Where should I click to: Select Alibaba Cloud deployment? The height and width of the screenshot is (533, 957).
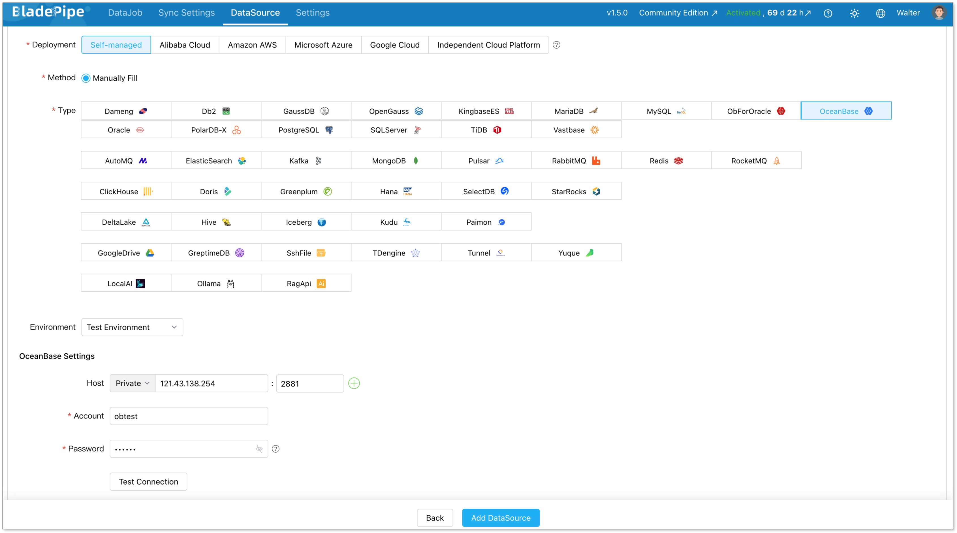click(185, 45)
